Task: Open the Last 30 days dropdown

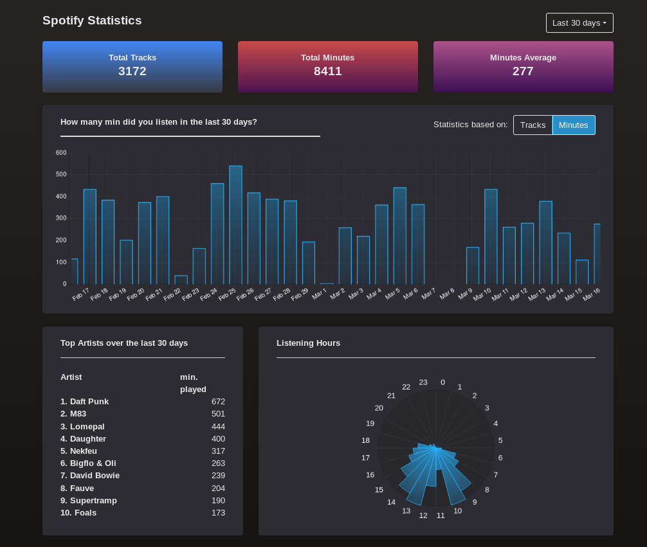Action: pos(579,22)
